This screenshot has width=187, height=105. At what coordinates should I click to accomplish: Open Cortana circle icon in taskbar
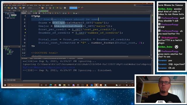(41, 85)
